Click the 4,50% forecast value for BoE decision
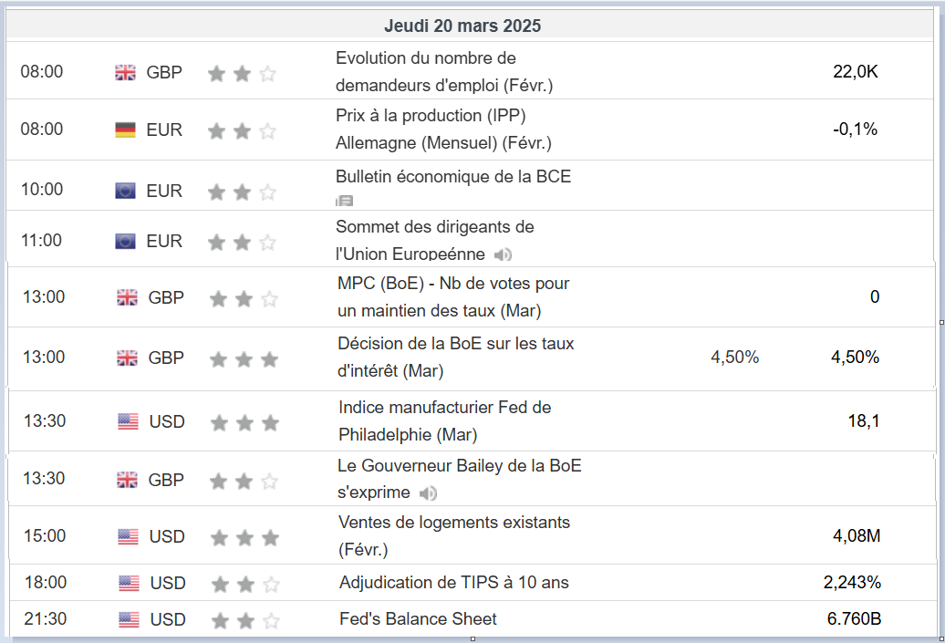This screenshot has height=643, width=945. click(x=734, y=358)
